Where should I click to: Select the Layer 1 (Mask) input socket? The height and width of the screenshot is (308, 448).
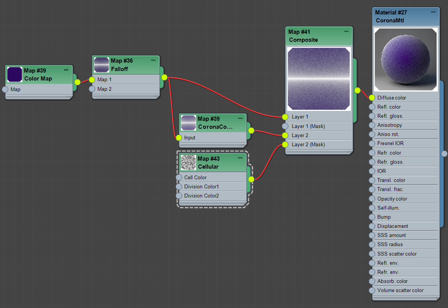[285, 126]
